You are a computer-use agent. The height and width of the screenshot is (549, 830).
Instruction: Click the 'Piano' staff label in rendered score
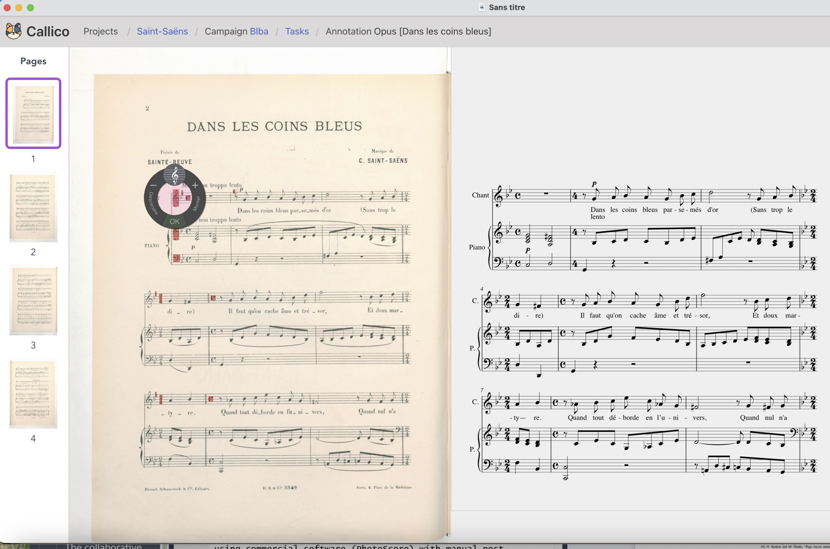(477, 247)
